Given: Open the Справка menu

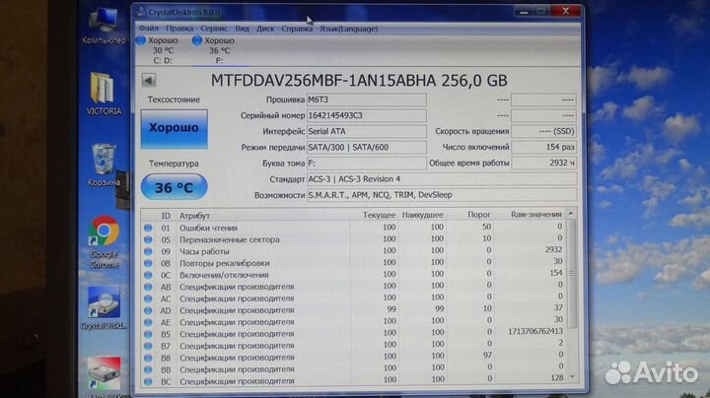Looking at the screenshot, I should coord(297,29).
